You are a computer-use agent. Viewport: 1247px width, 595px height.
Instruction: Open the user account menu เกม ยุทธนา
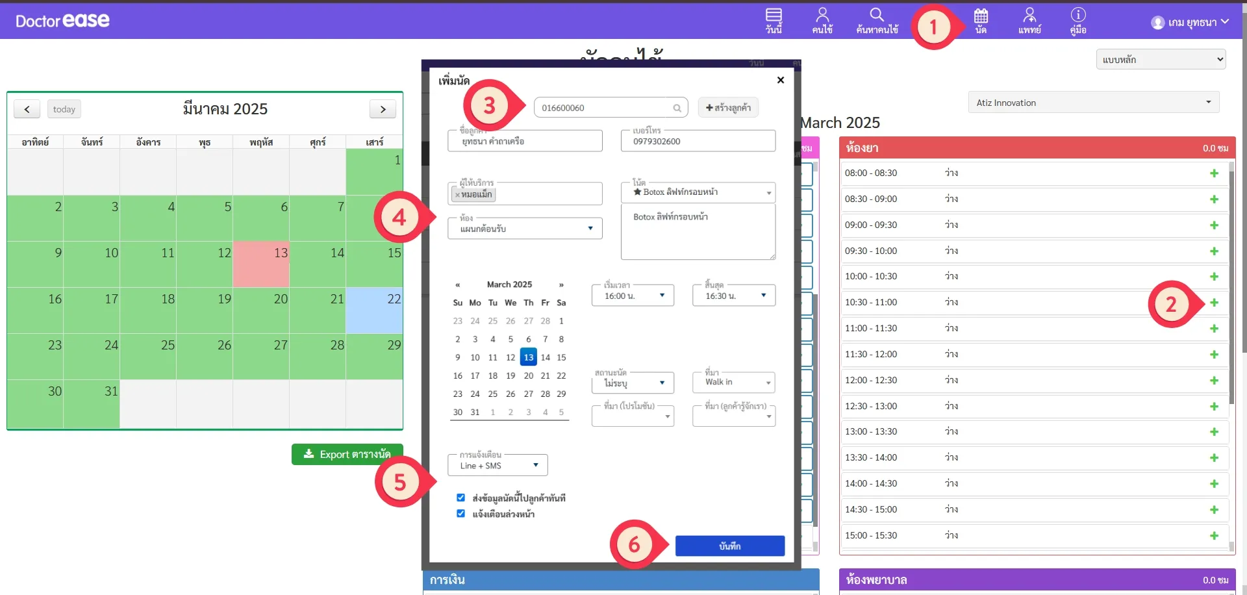pyautogui.click(x=1190, y=22)
